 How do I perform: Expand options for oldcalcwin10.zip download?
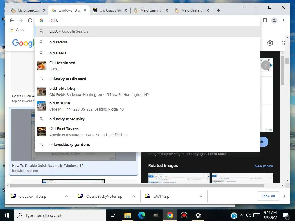click(x=67, y=196)
